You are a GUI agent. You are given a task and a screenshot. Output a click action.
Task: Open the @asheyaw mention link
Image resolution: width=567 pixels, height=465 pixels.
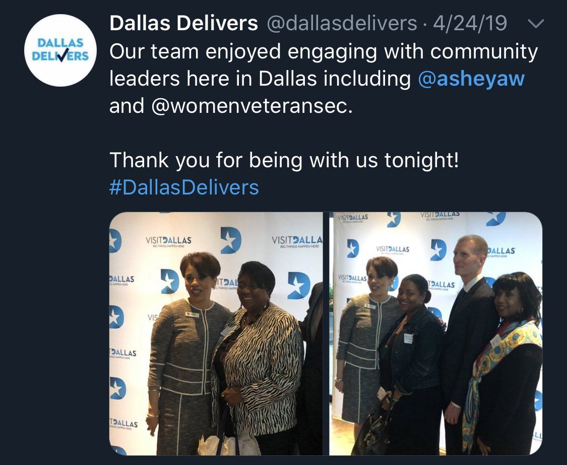coord(471,79)
